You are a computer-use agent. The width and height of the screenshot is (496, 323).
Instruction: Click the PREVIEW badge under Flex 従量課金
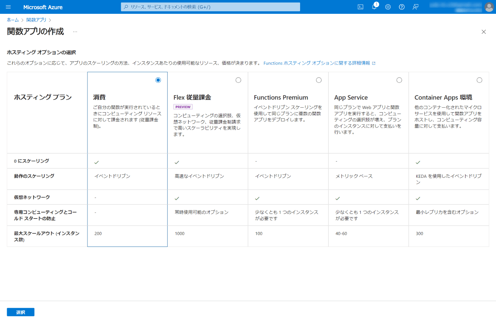pyautogui.click(x=183, y=107)
